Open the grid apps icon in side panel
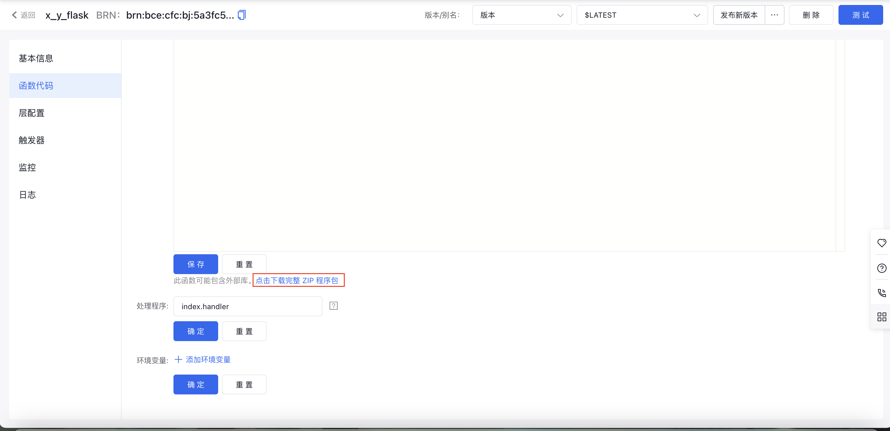 tap(882, 317)
